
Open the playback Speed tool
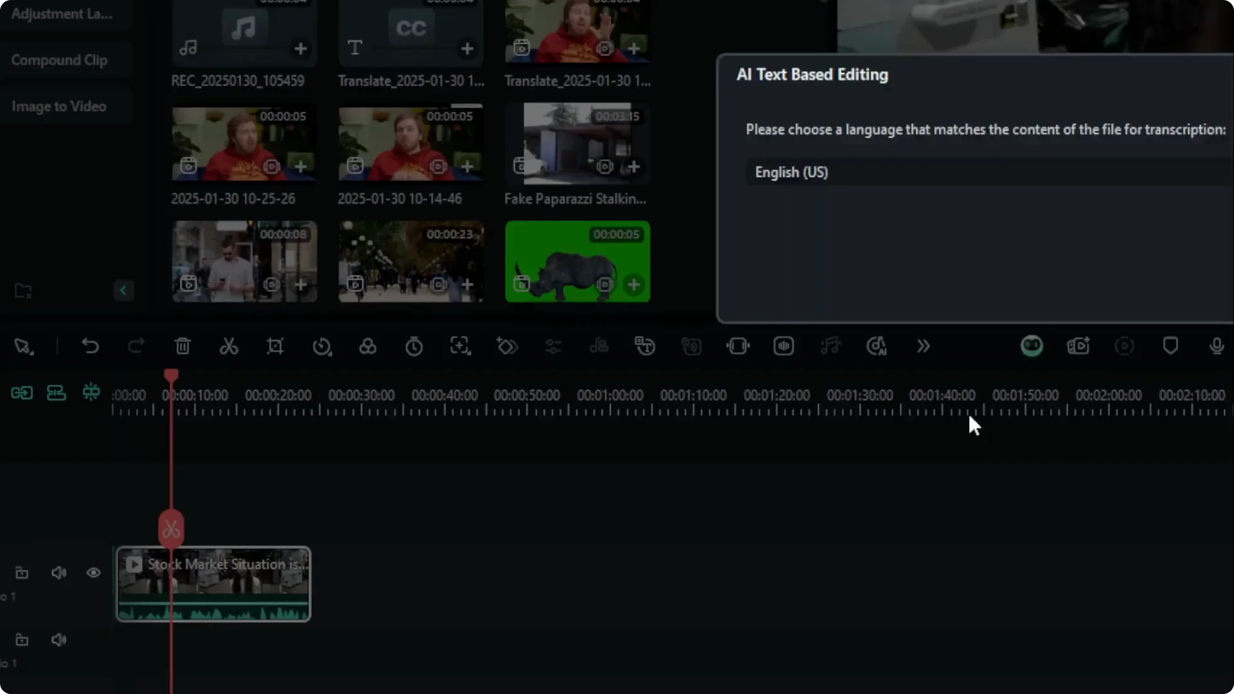[x=322, y=346]
